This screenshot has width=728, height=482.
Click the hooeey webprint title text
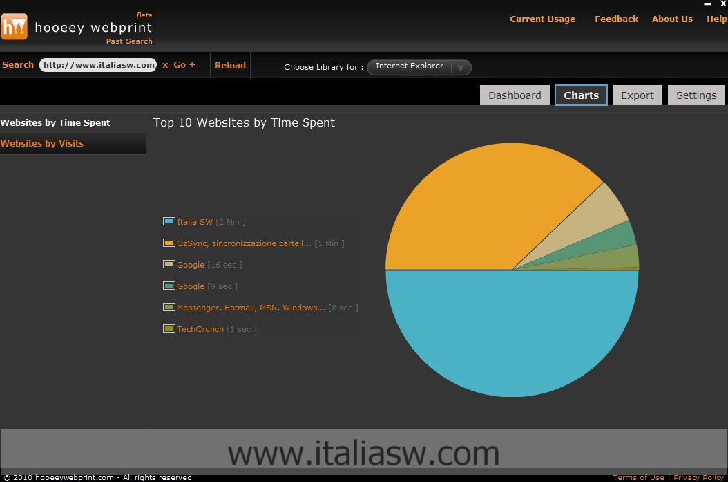pyautogui.click(x=93, y=28)
